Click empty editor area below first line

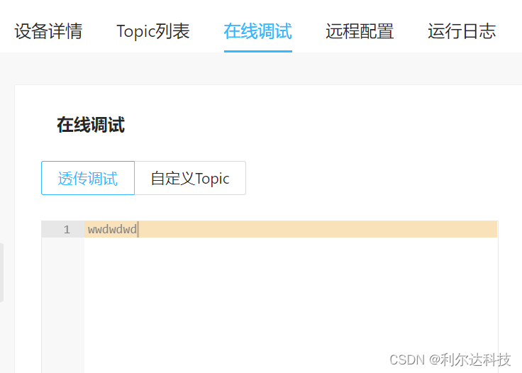[x=291, y=304]
